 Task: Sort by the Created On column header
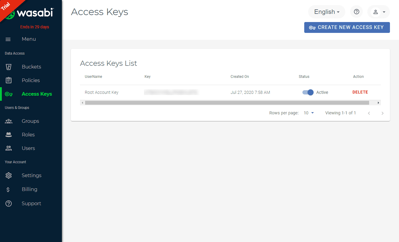pyautogui.click(x=240, y=77)
